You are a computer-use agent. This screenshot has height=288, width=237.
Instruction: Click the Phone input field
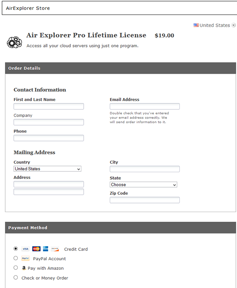49,138
